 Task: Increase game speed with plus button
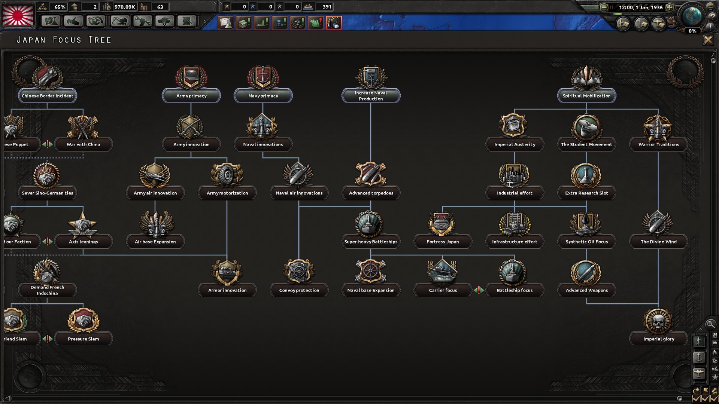click(670, 7)
